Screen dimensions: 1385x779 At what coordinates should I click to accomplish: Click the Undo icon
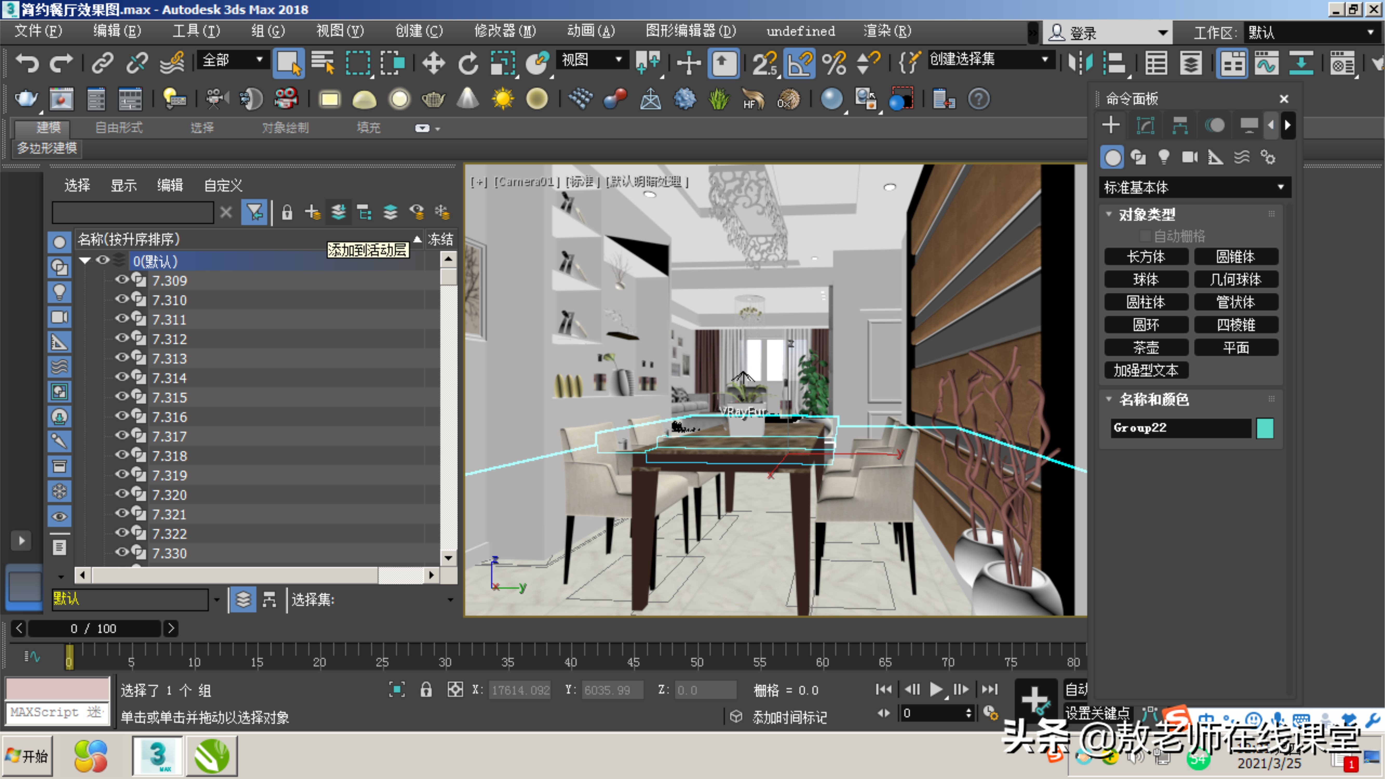tap(27, 63)
